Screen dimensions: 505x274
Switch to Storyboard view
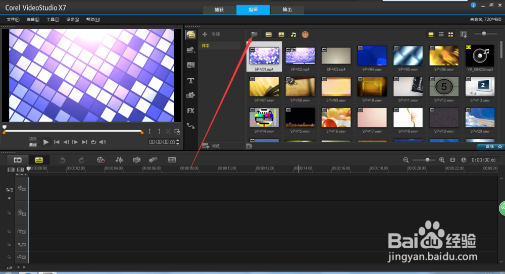[18, 160]
